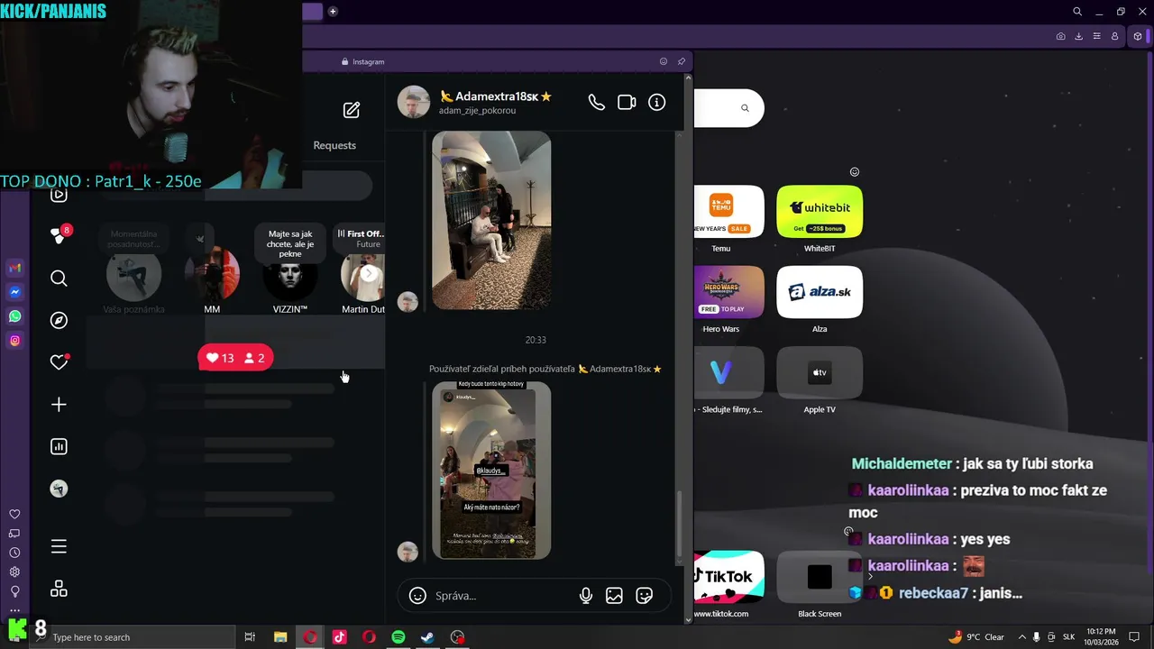1154x649 pixels.
Task: Open Opera history clock icon
Action: coord(14,553)
